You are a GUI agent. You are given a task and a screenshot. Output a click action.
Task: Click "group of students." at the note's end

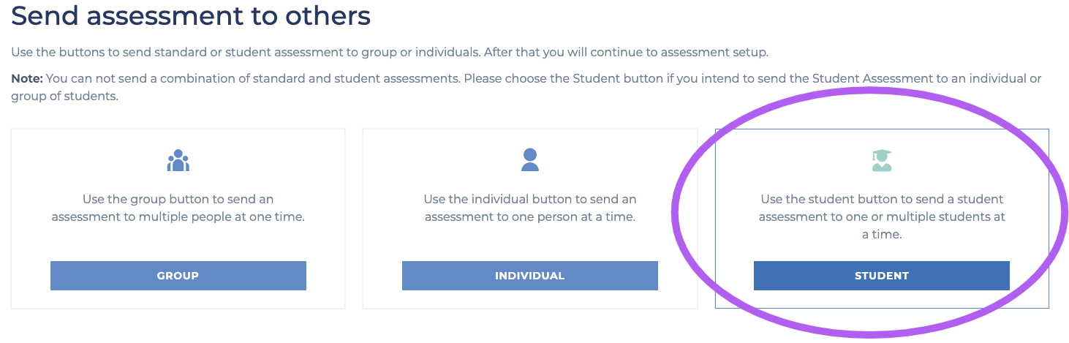64,96
